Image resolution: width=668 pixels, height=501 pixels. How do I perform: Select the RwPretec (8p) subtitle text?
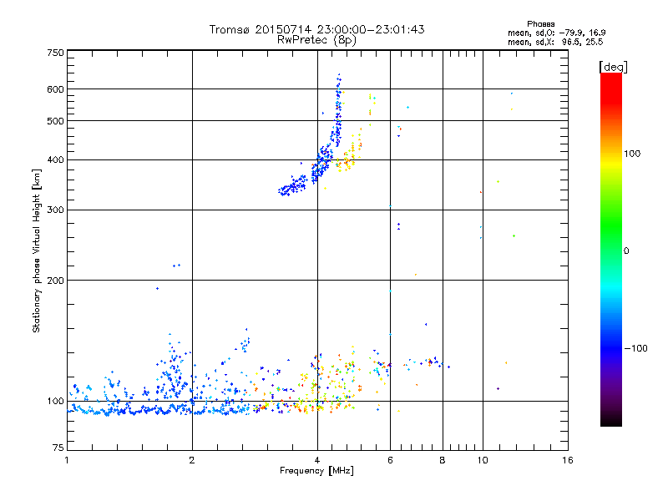point(316,39)
